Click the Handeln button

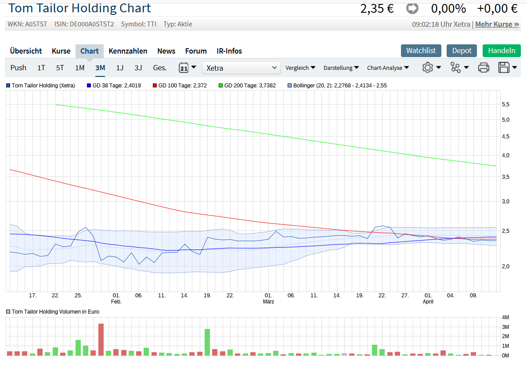pos(502,51)
